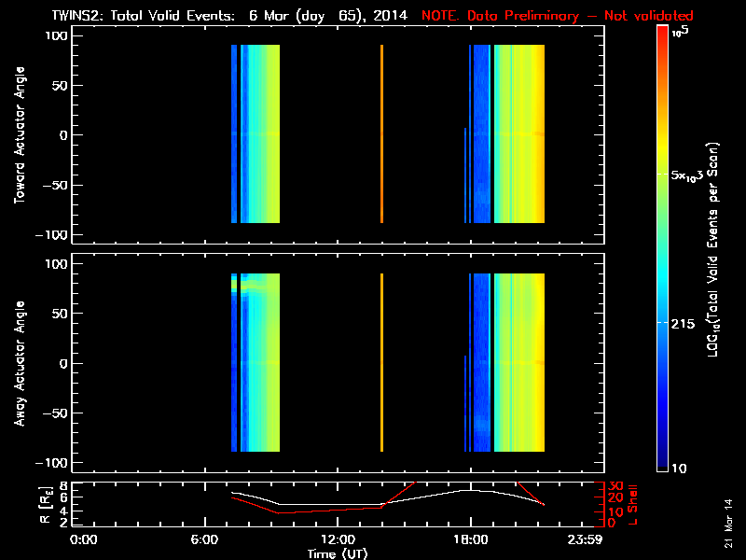Click the orange stripe in the Away panel

381,362
